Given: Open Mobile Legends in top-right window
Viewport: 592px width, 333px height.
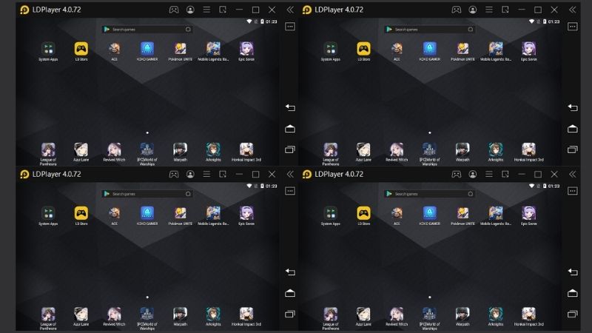Looking at the screenshot, I should click(x=496, y=49).
